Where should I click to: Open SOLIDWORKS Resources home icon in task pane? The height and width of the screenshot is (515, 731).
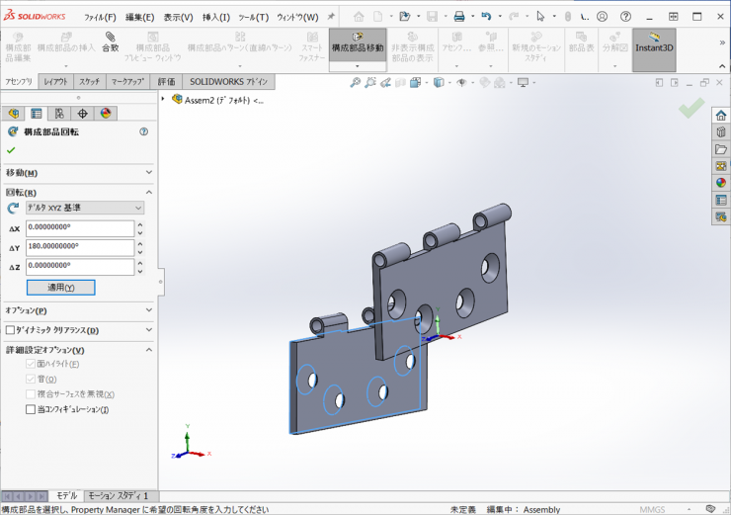coord(720,116)
